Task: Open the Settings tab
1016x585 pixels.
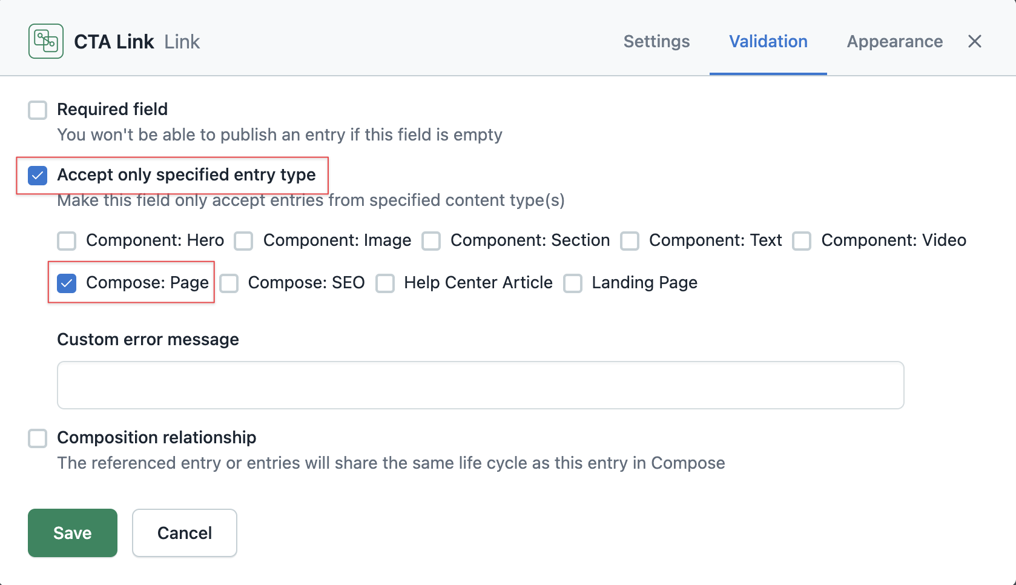Action: [x=656, y=41]
